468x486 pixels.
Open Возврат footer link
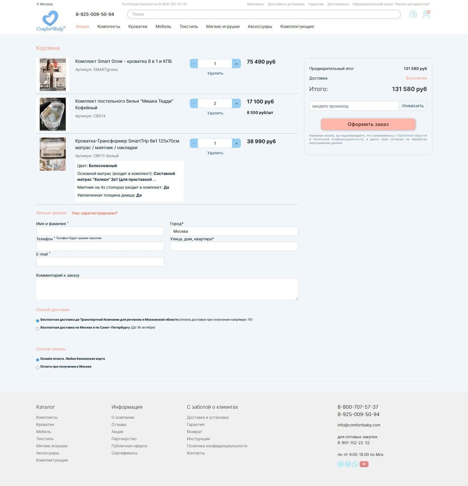click(195, 432)
